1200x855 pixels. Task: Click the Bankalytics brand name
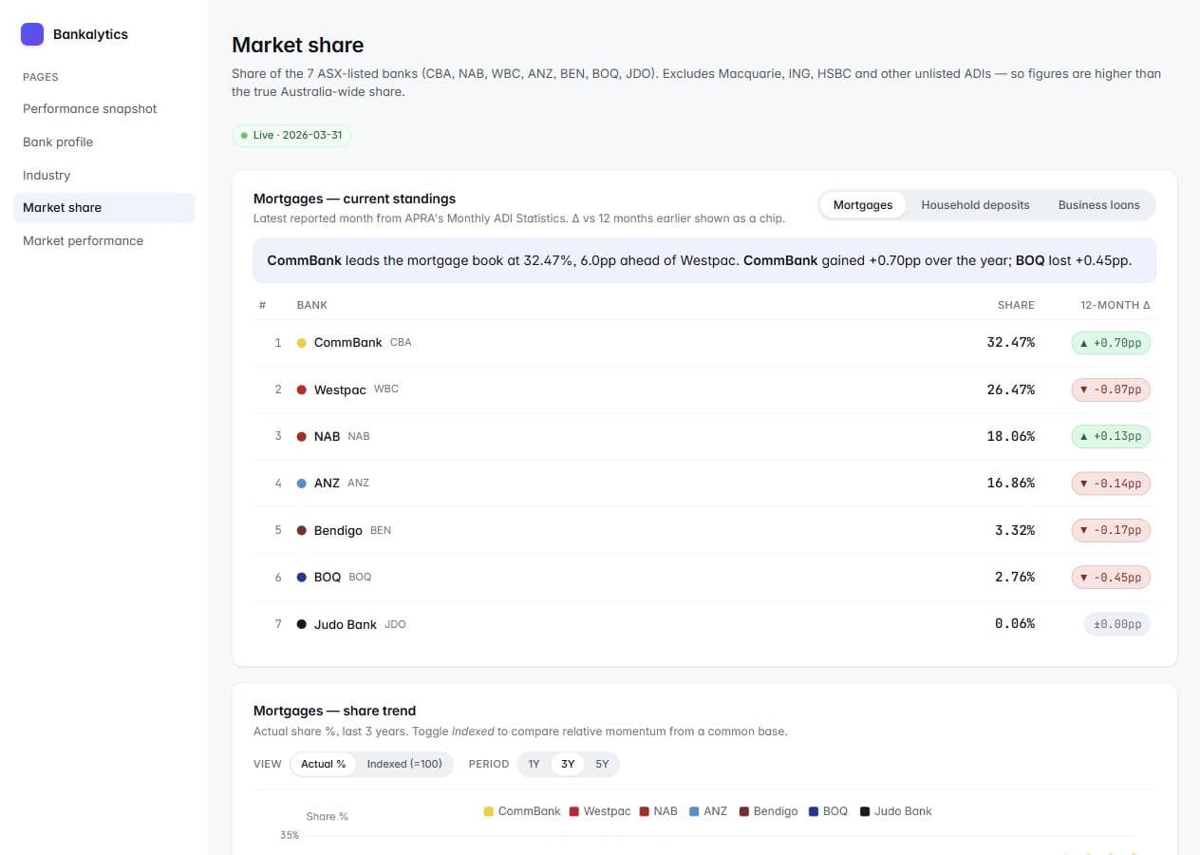[x=90, y=34]
